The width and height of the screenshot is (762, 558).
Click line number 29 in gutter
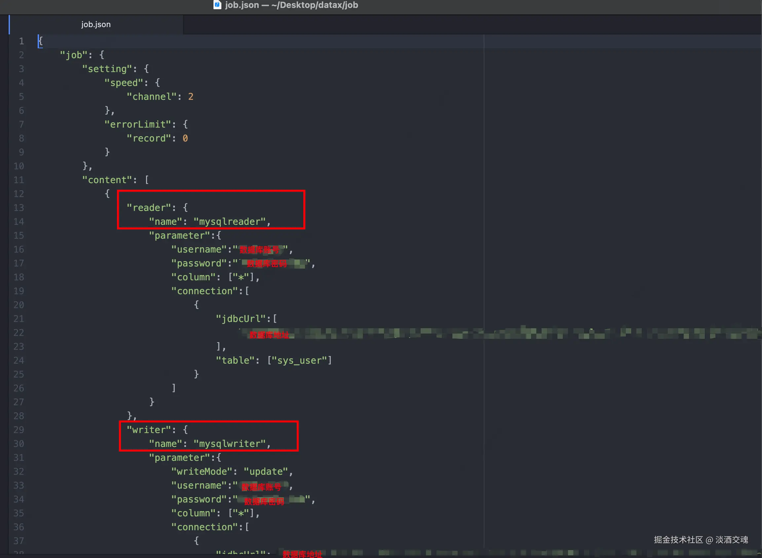(x=19, y=430)
